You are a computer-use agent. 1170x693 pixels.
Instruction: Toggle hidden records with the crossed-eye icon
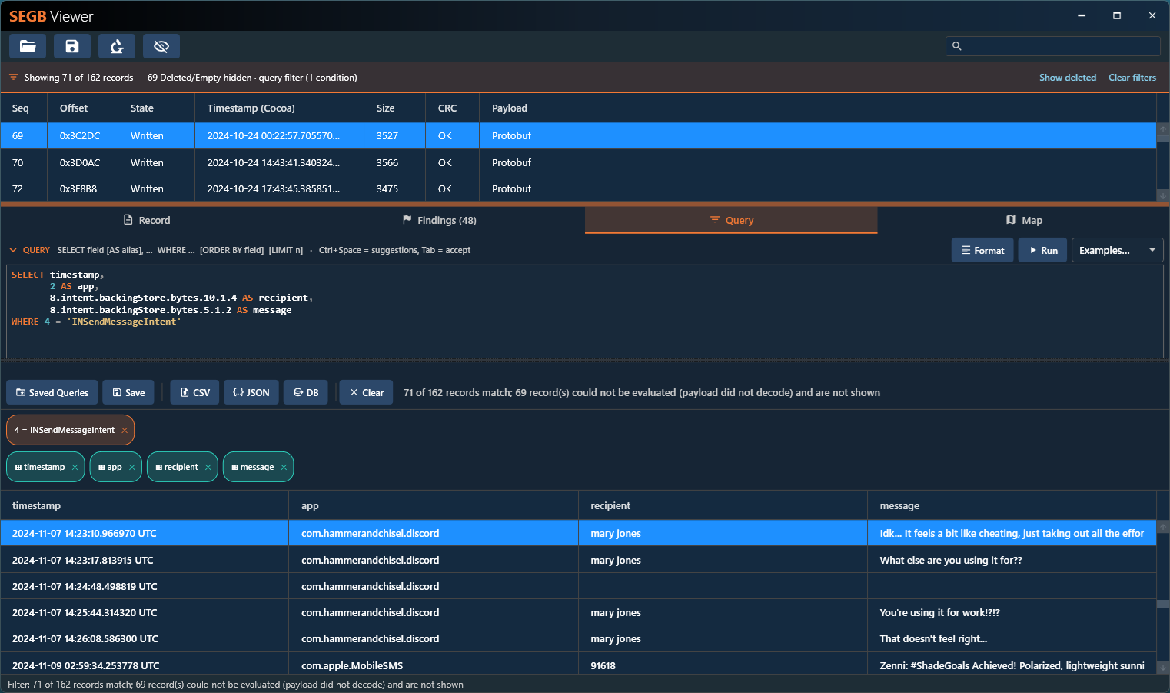coord(161,46)
